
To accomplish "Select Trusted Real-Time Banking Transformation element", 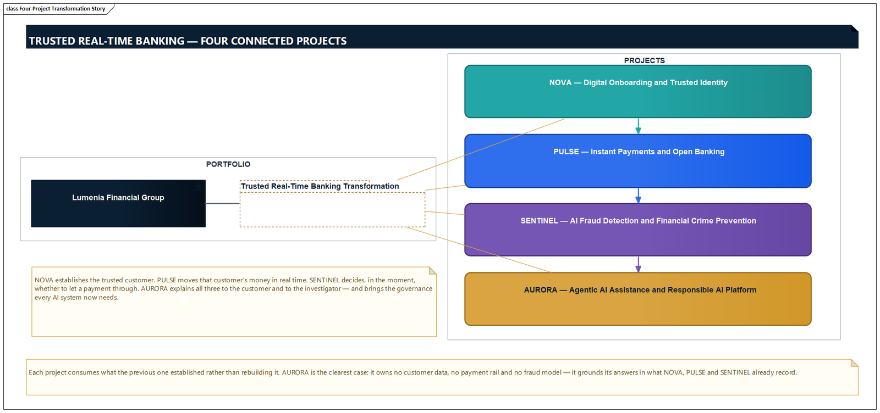I will [x=332, y=204].
